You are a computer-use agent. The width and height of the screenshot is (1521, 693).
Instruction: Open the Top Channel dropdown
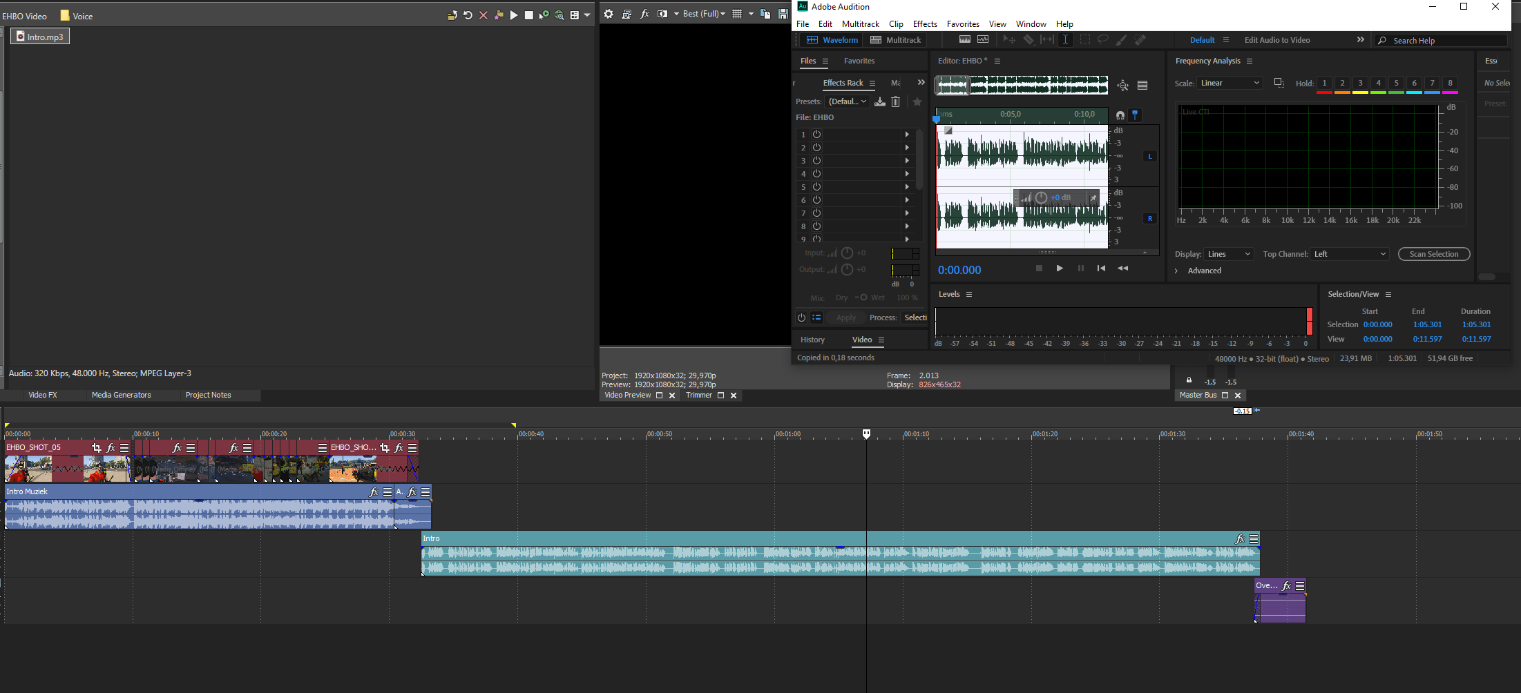tap(1350, 254)
